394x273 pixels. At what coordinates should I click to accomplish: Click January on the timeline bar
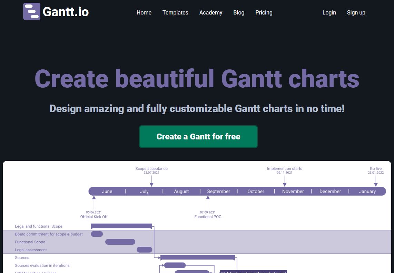tap(367, 191)
